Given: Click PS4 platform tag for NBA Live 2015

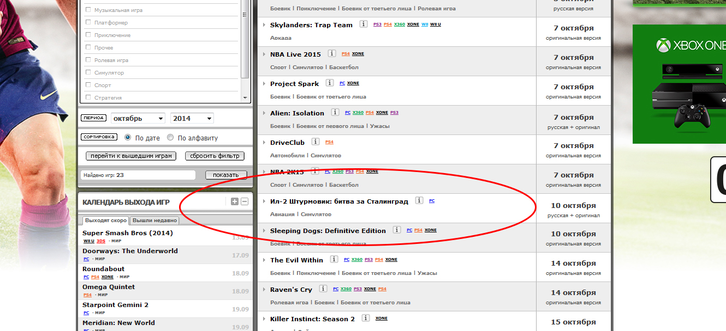Looking at the screenshot, I should [x=346, y=54].
